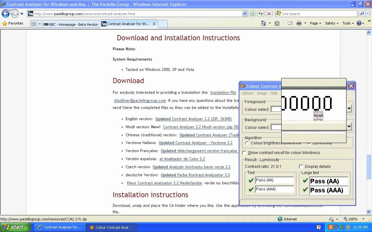Click the scrollbar down arrow
372x232 pixels.
pyautogui.click(x=368, y=212)
